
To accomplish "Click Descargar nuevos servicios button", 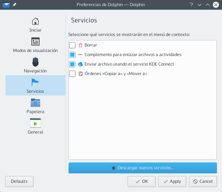I will click(143, 168).
